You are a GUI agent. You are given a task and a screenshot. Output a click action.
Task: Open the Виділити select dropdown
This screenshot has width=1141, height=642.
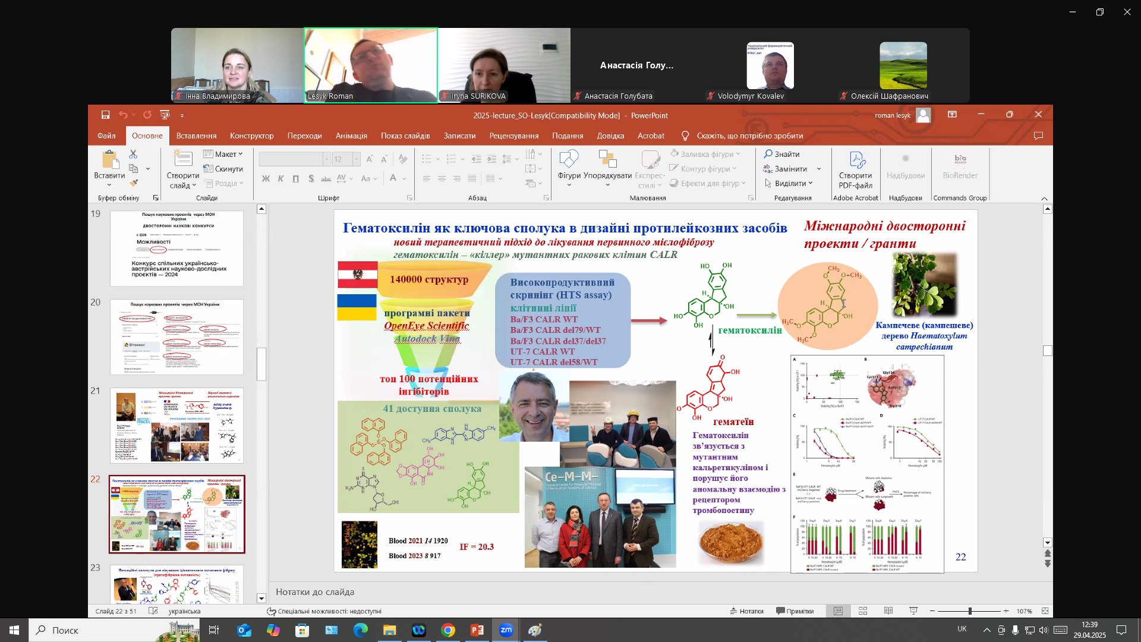(788, 183)
